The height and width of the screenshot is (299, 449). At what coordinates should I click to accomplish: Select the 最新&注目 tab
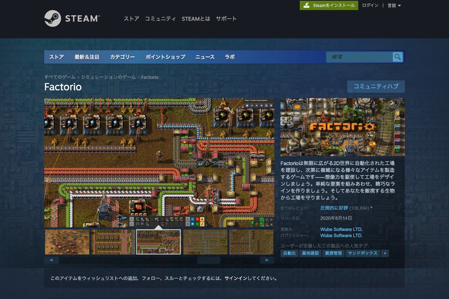point(87,57)
